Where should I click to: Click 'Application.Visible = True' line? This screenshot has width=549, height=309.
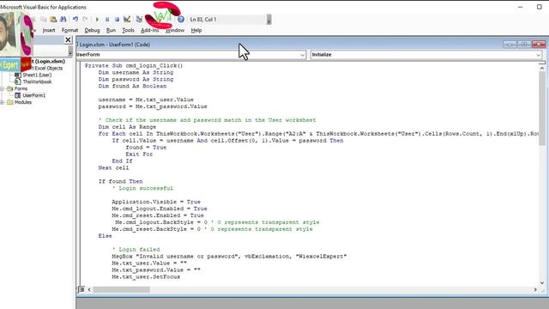tap(156, 202)
